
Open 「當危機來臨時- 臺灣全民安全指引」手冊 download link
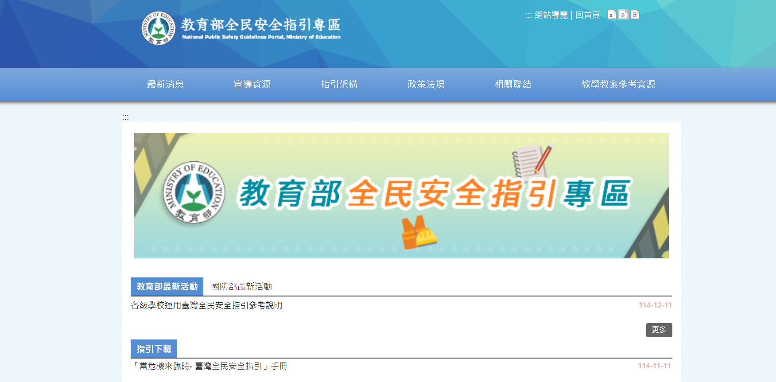coord(209,366)
